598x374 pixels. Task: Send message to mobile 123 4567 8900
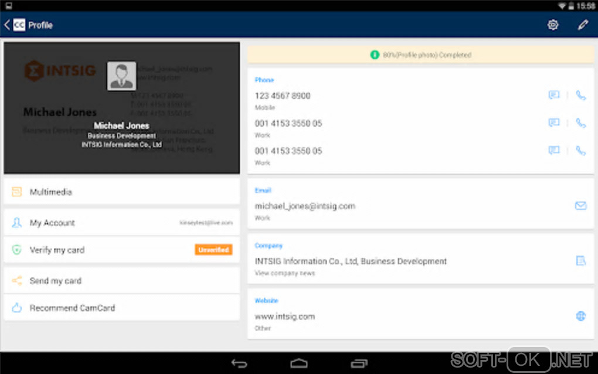click(x=554, y=95)
